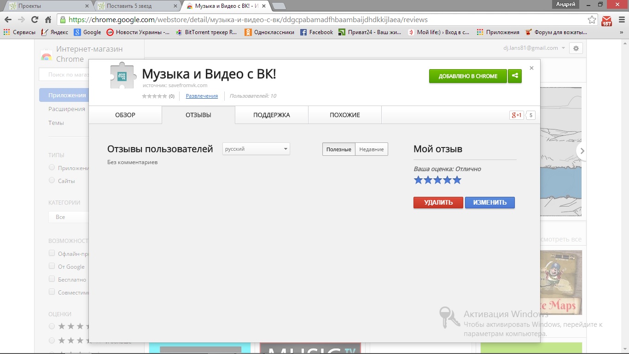Click the УДАЛИТЬ review button
Viewport: 629px width, 354px height.
pyautogui.click(x=438, y=202)
